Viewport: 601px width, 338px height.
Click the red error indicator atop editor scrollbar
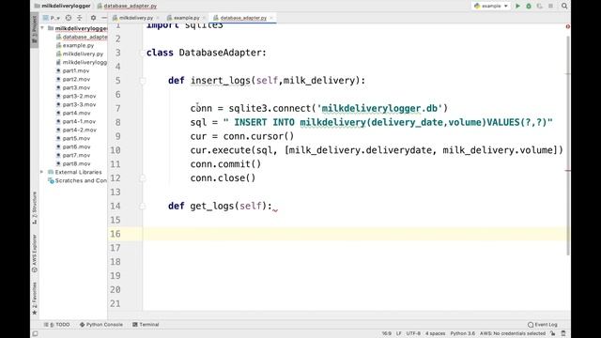point(567,26)
